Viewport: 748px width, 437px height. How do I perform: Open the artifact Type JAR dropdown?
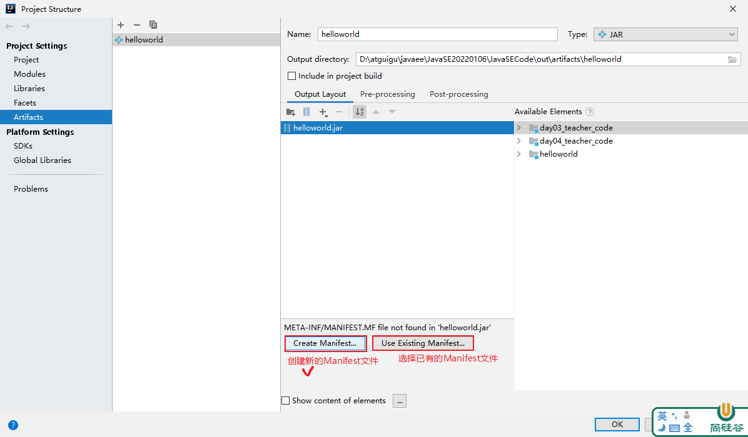(x=666, y=34)
